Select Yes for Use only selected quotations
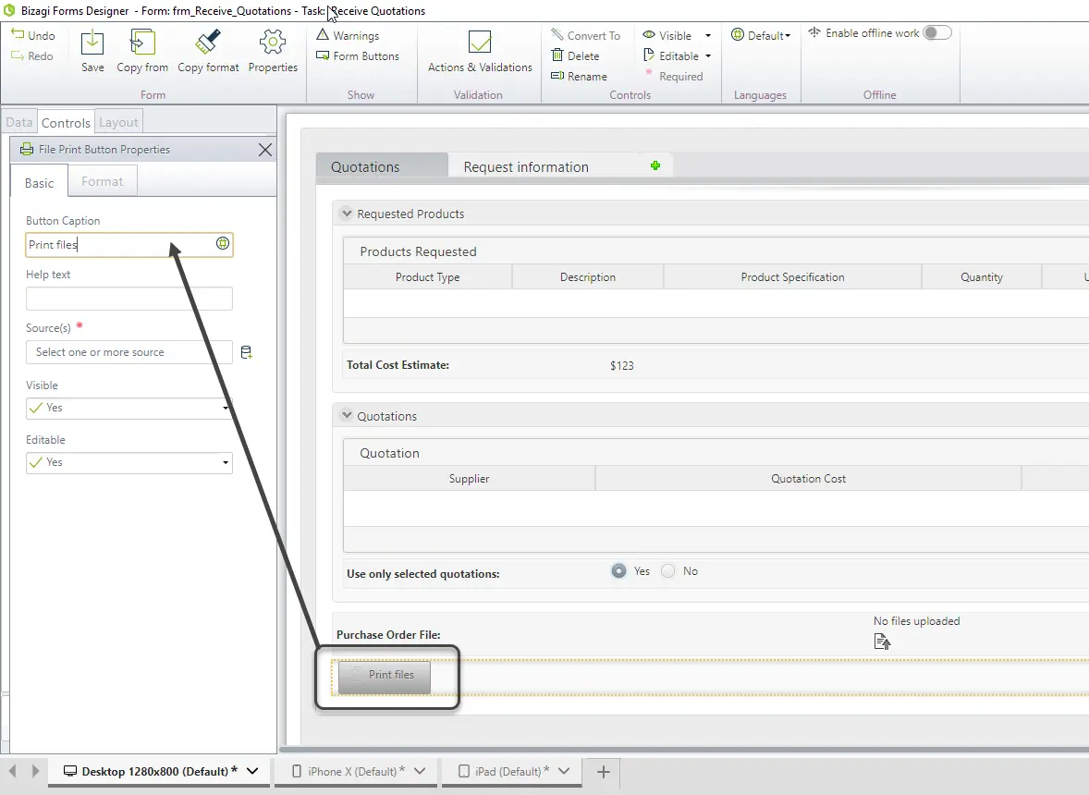This screenshot has height=795, width=1089. [618, 570]
